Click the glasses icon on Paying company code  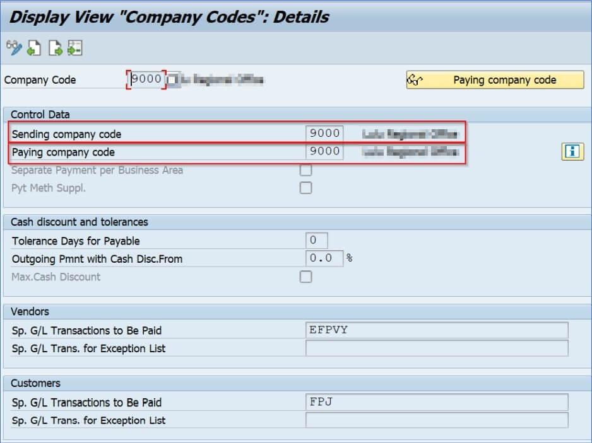pos(414,80)
